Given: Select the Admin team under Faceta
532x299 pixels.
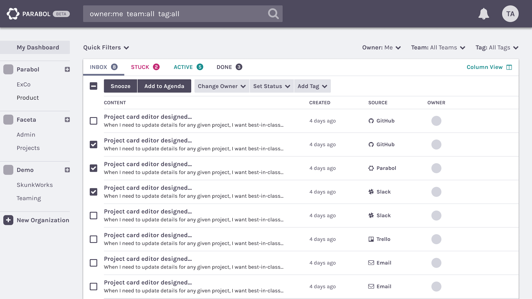Looking at the screenshot, I should click(26, 135).
